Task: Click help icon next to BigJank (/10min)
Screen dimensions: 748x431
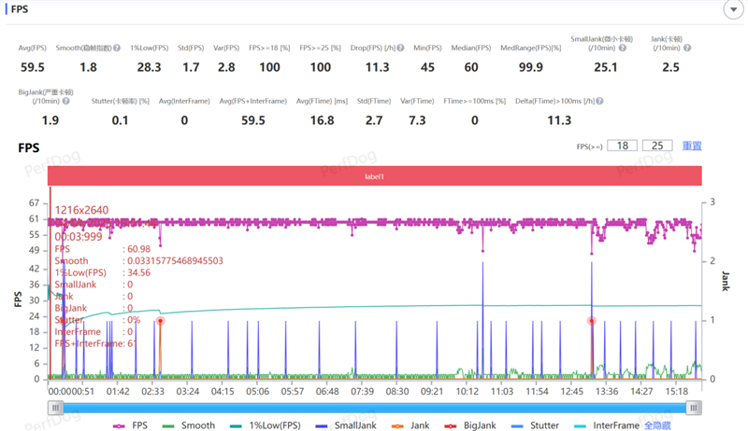Action: pos(79,101)
